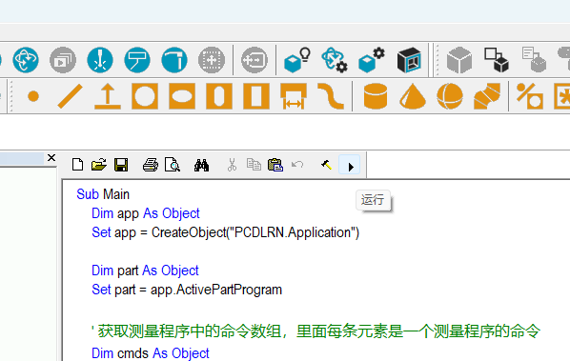Select the orange Point feature icon

click(33, 96)
